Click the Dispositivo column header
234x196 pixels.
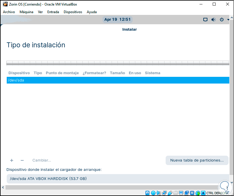19,73
